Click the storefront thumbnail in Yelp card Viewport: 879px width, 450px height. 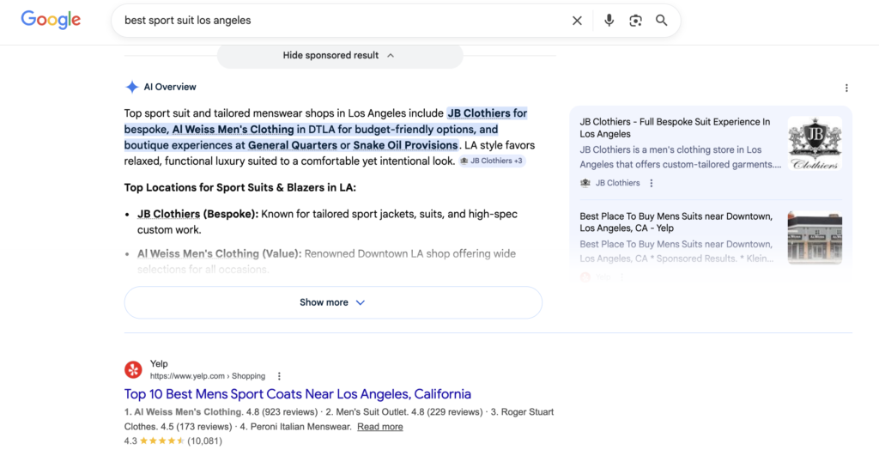815,238
